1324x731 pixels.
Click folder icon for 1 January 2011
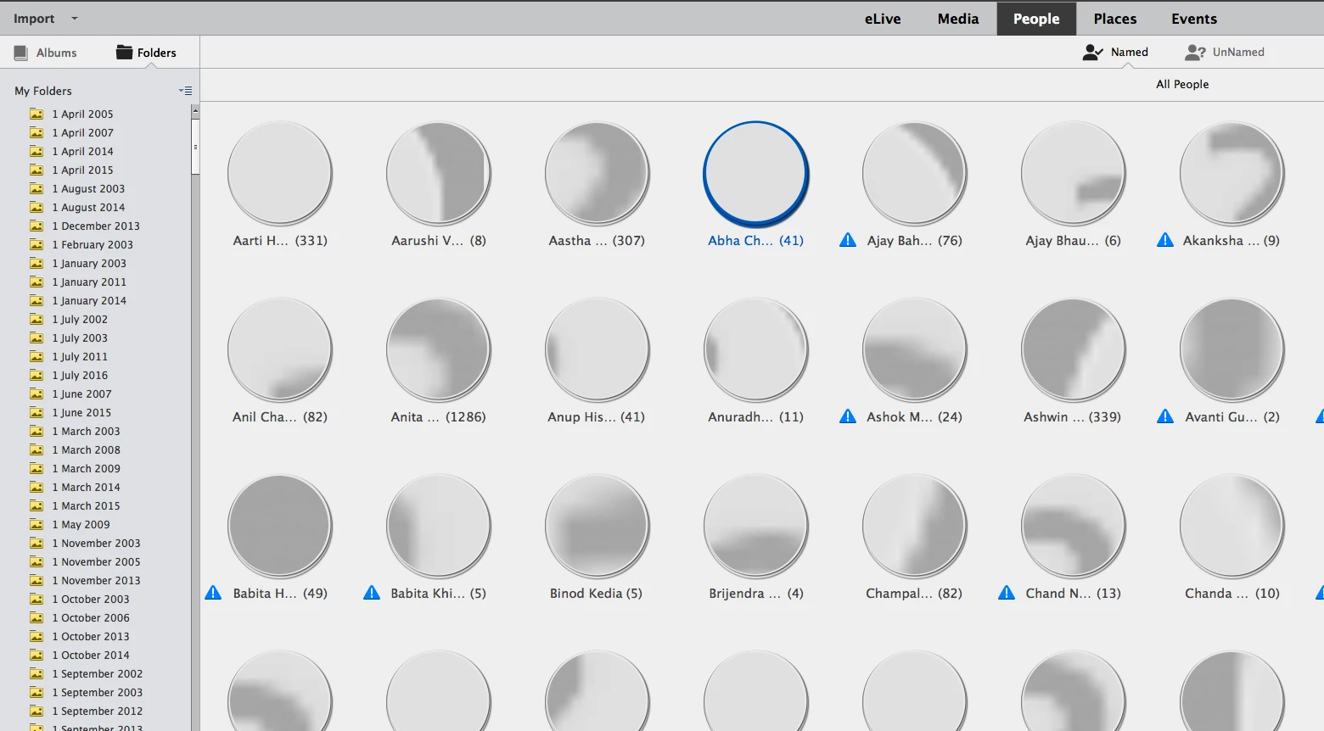pyautogui.click(x=36, y=282)
